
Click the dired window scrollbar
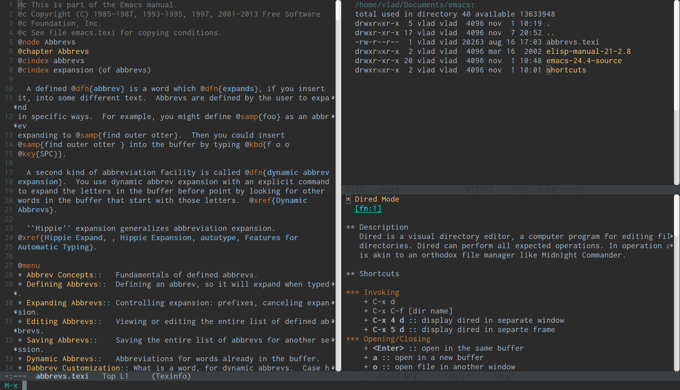[677, 93]
